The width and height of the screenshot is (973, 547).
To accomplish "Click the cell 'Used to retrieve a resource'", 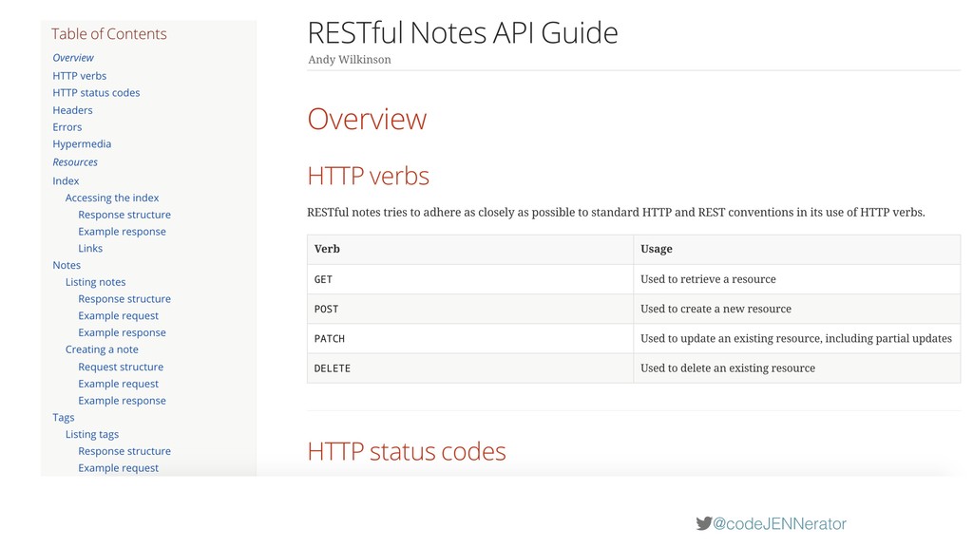I will (x=797, y=279).
